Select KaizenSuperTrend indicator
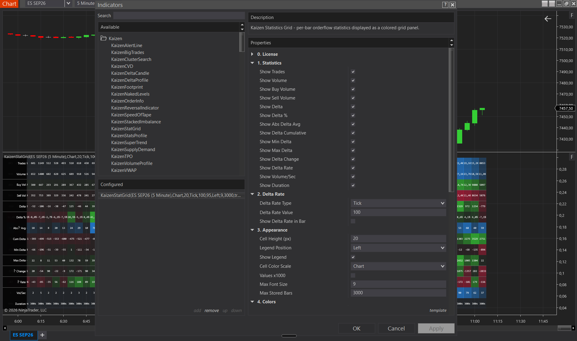This screenshot has height=341, width=577. 129,143
